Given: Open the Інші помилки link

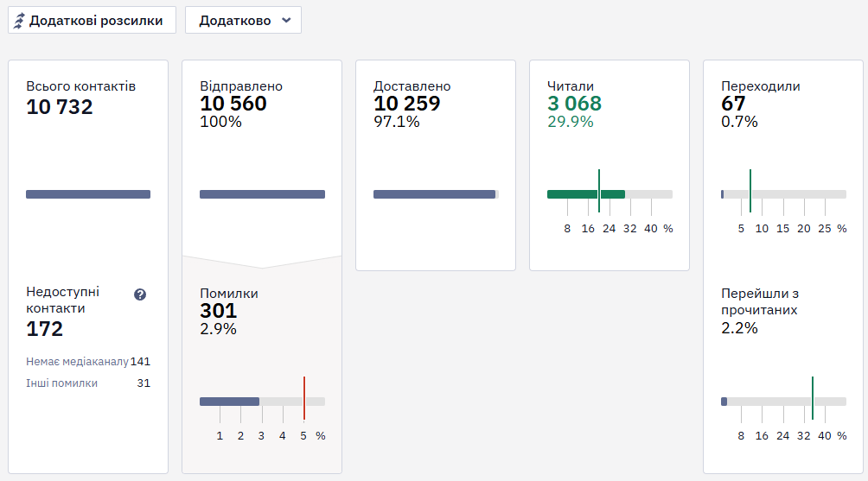Looking at the screenshot, I should pyautogui.click(x=61, y=383).
